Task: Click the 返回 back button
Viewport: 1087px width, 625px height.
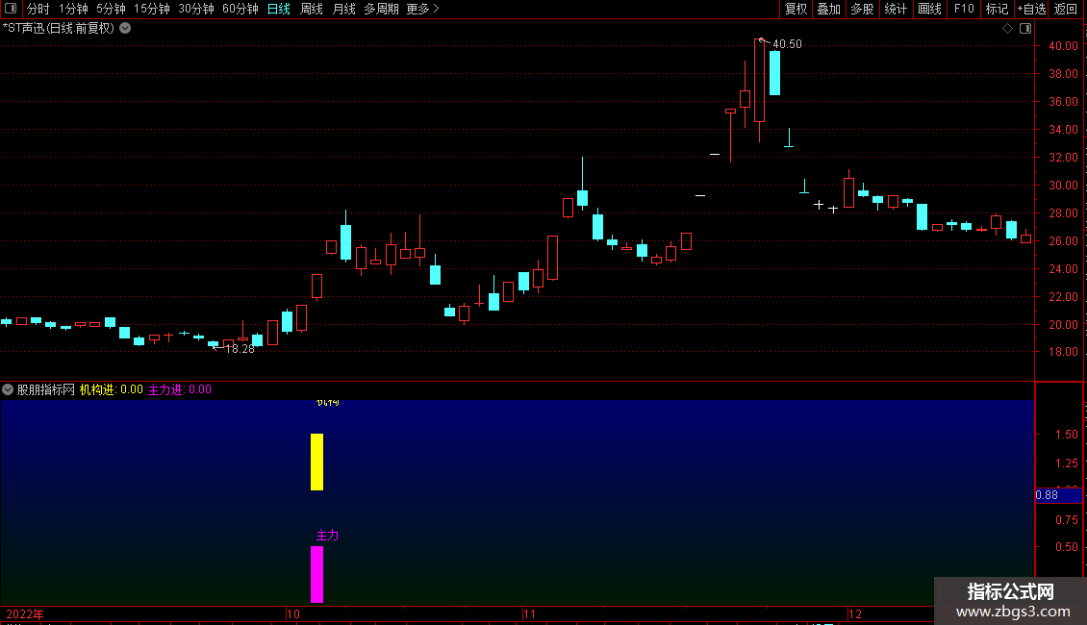Action: coord(1066,9)
